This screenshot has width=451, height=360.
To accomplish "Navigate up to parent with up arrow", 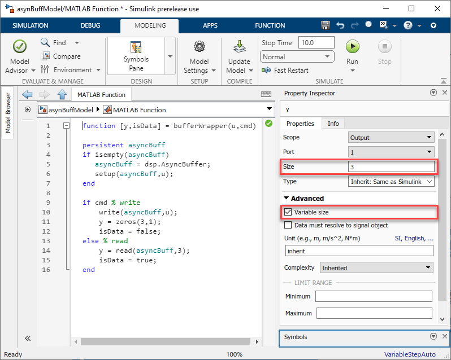I will pos(62,94).
